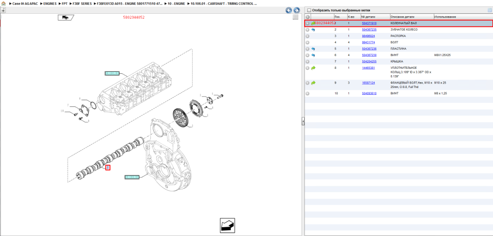Screen dimensions: 493x236
Task: Open part number link for УПЛОТНИТЕЛЬНОЕ КОЛЬЦО
Action: point(368,68)
